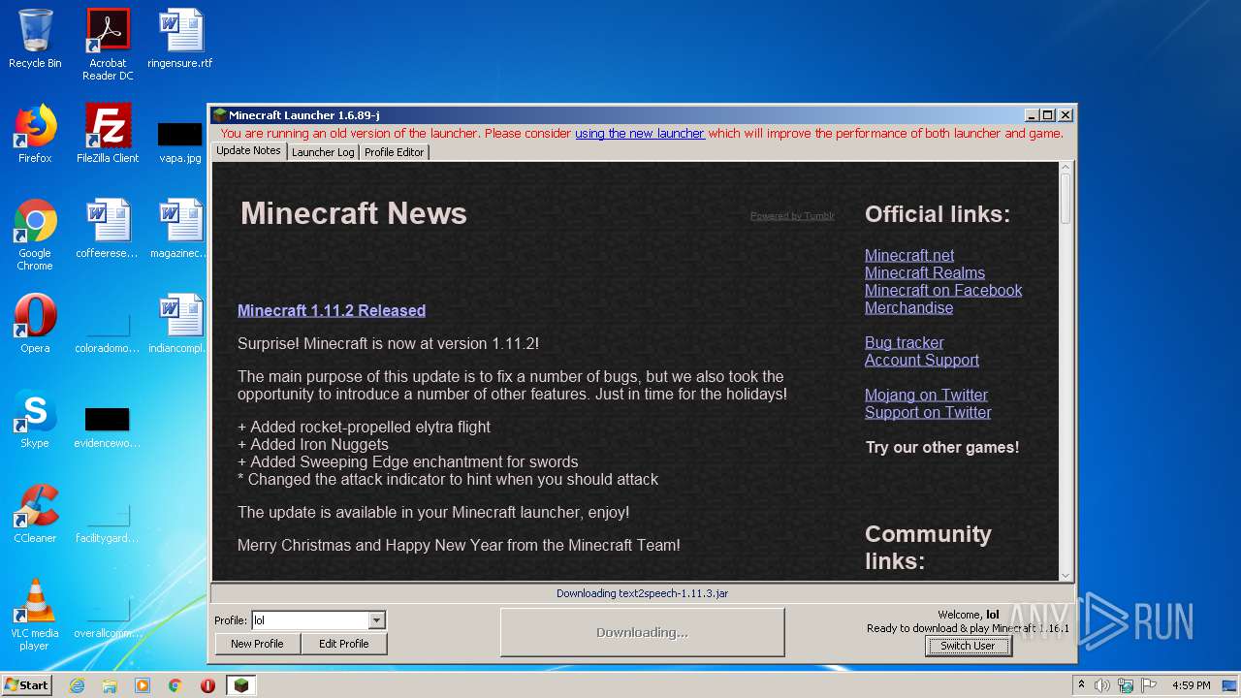Launch FileZilla Client shortcut
1241x698 pixels.
(108, 134)
